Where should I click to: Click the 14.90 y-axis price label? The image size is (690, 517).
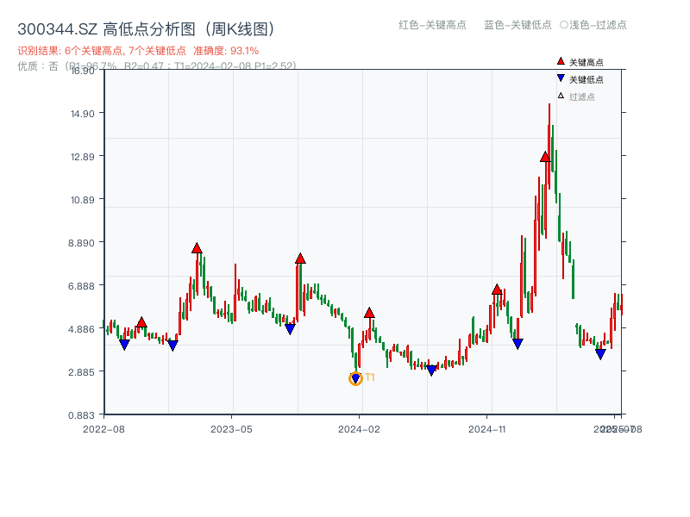click(x=84, y=114)
